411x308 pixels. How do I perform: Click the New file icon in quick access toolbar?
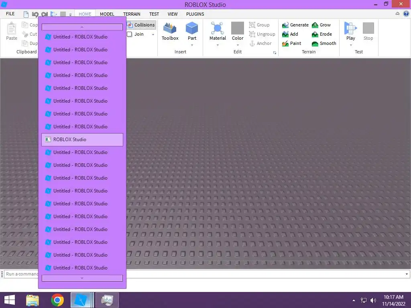[26, 14]
